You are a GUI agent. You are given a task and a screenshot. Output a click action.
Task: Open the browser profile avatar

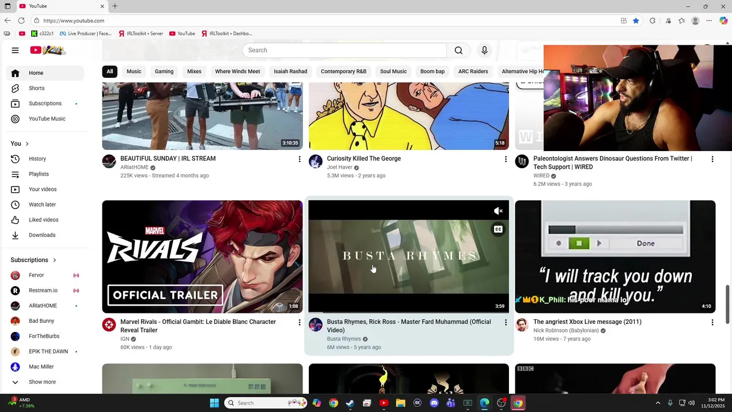click(x=695, y=21)
